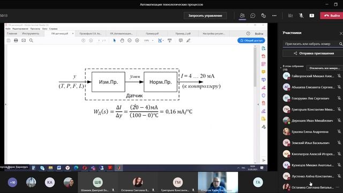Open the Справка menu in Acrobat

coord(53,28)
